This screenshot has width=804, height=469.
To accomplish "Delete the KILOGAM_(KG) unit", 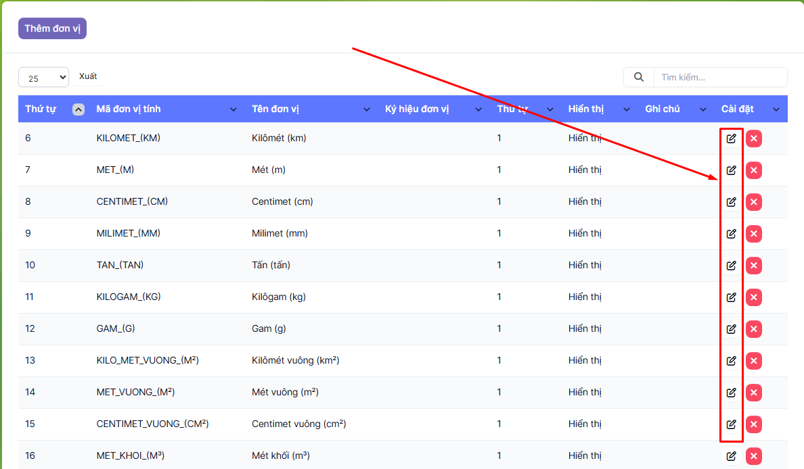I will click(754, 297).
